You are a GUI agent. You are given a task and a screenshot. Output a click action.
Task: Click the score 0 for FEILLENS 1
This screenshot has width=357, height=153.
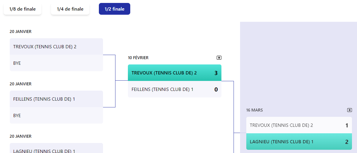coord(216,89)
